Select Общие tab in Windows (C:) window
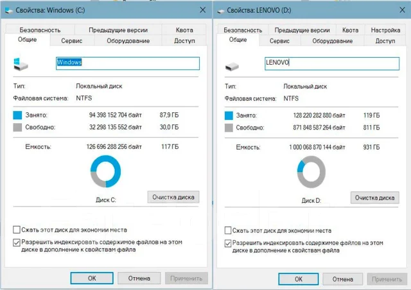The height and width of the screenshot is (290, 411). (27, 40)
